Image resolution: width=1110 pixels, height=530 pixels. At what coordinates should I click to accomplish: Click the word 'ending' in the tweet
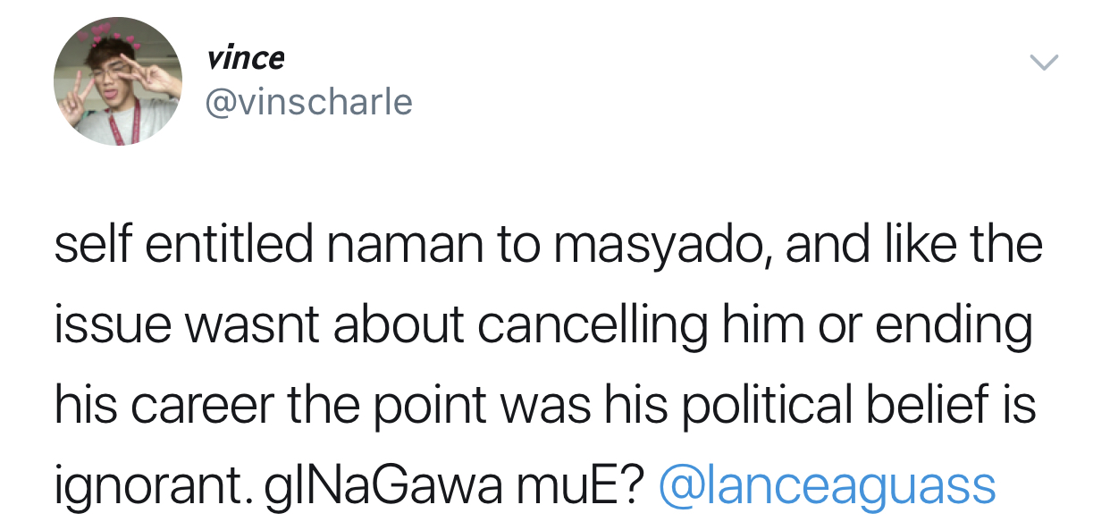click(x=954, y=326)
